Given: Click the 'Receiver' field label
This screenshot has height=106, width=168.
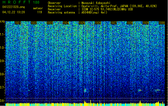Looking at the screenshot, I should pyautogui.click(x=54, y=9).
